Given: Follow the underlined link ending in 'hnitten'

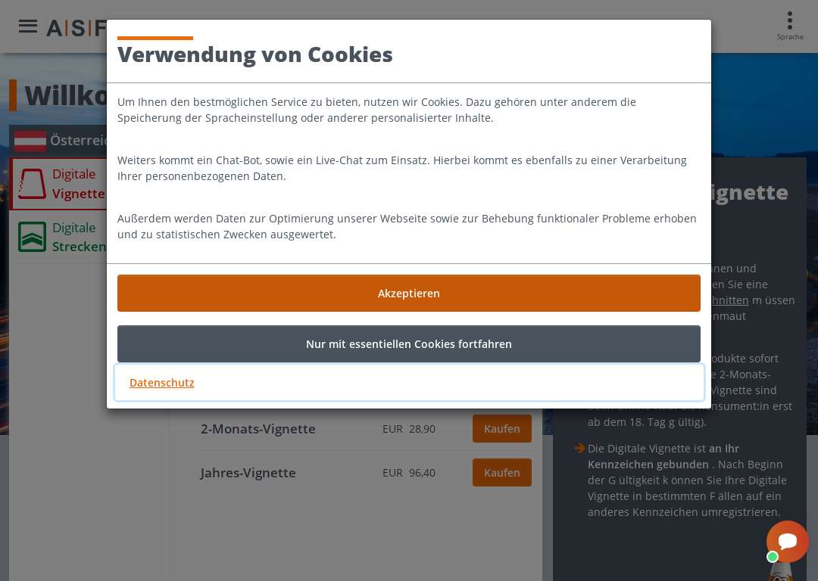Looking at the screenshot, I should 730,300.
